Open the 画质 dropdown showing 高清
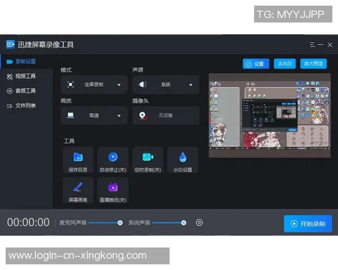Viewport: 338px width, 270px height. 94,116
